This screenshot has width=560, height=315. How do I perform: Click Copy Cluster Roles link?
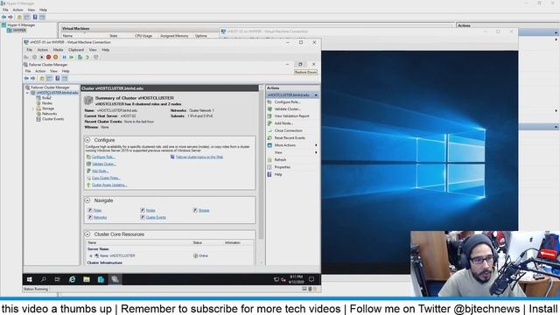point(106,178)
